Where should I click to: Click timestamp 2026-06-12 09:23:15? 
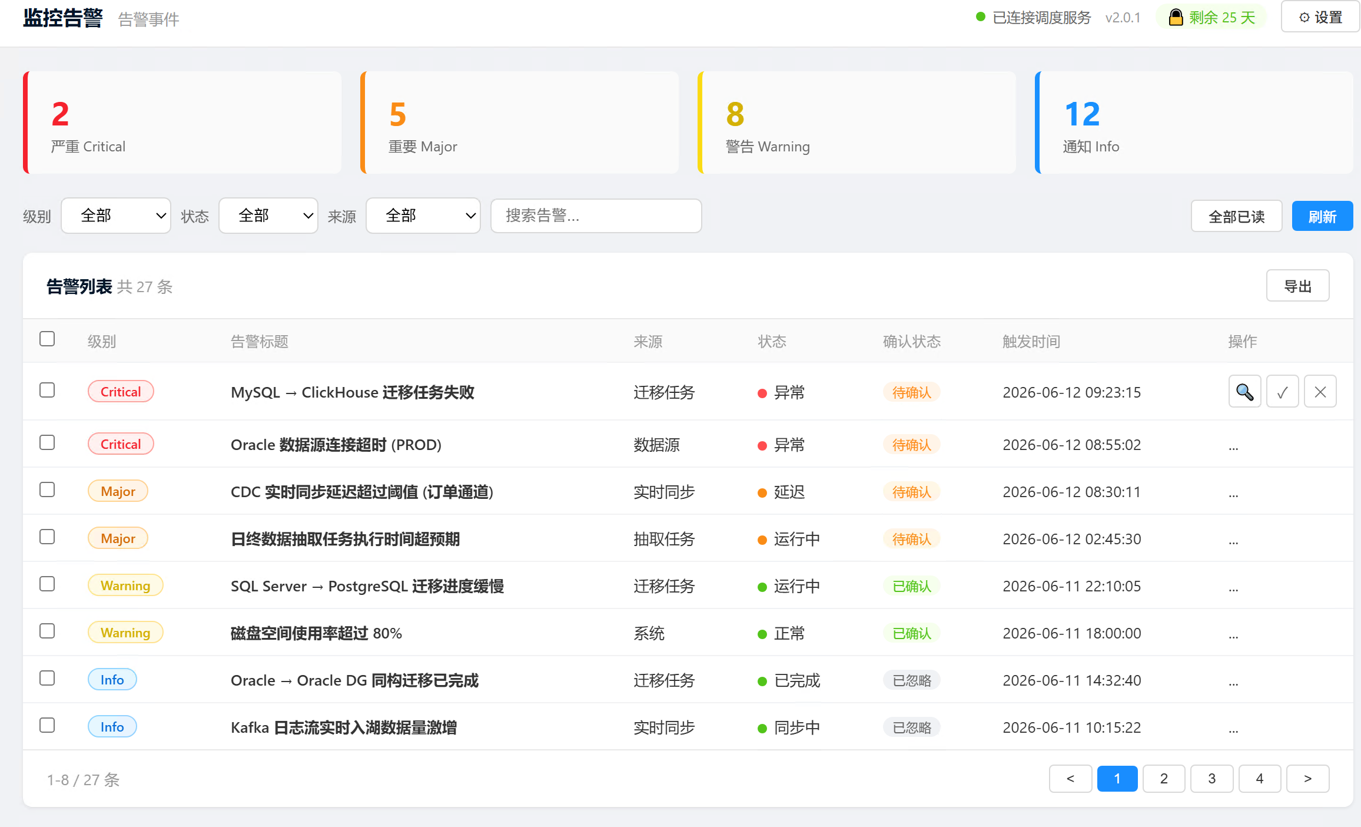tap(1072, 392)
